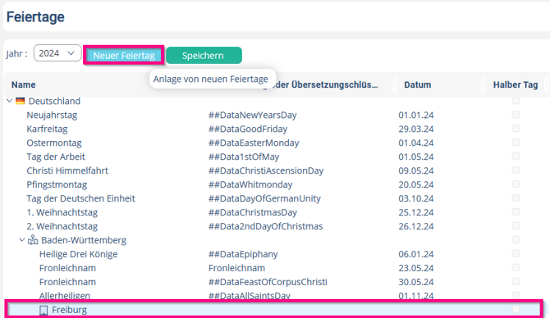Toggle Halber Tag for 2. Weihnachtstag
This screenshot has width=550, height=318.
click(x=516, y=226)
